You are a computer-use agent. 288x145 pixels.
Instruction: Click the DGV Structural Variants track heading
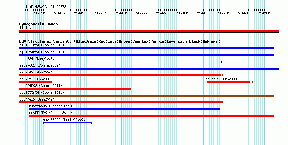pyautogui.click(x=120, y=41)
